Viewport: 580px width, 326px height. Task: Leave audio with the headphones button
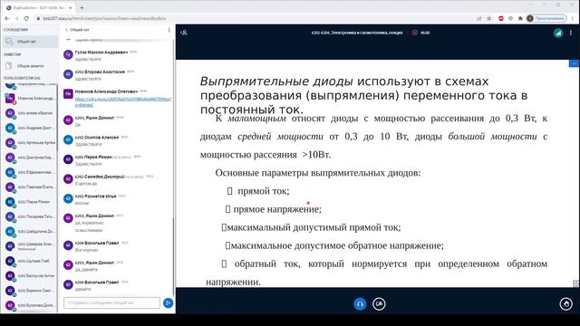pos(360,304)
